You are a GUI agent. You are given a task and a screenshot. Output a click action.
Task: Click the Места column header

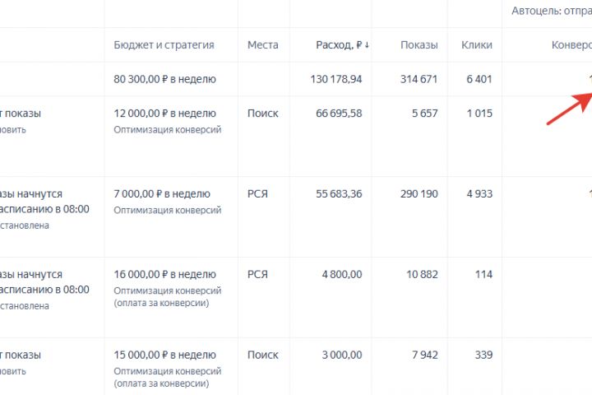262,45
